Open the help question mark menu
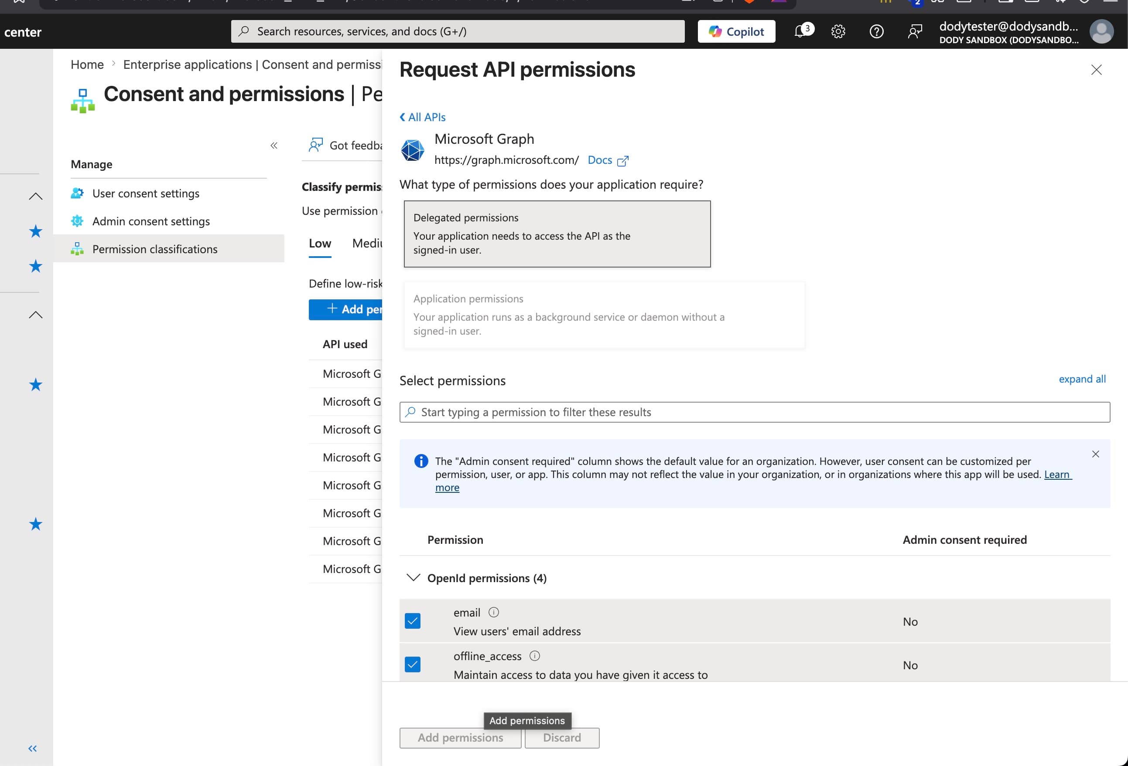This screenshot has width=1128, height=766. [877, 31]
